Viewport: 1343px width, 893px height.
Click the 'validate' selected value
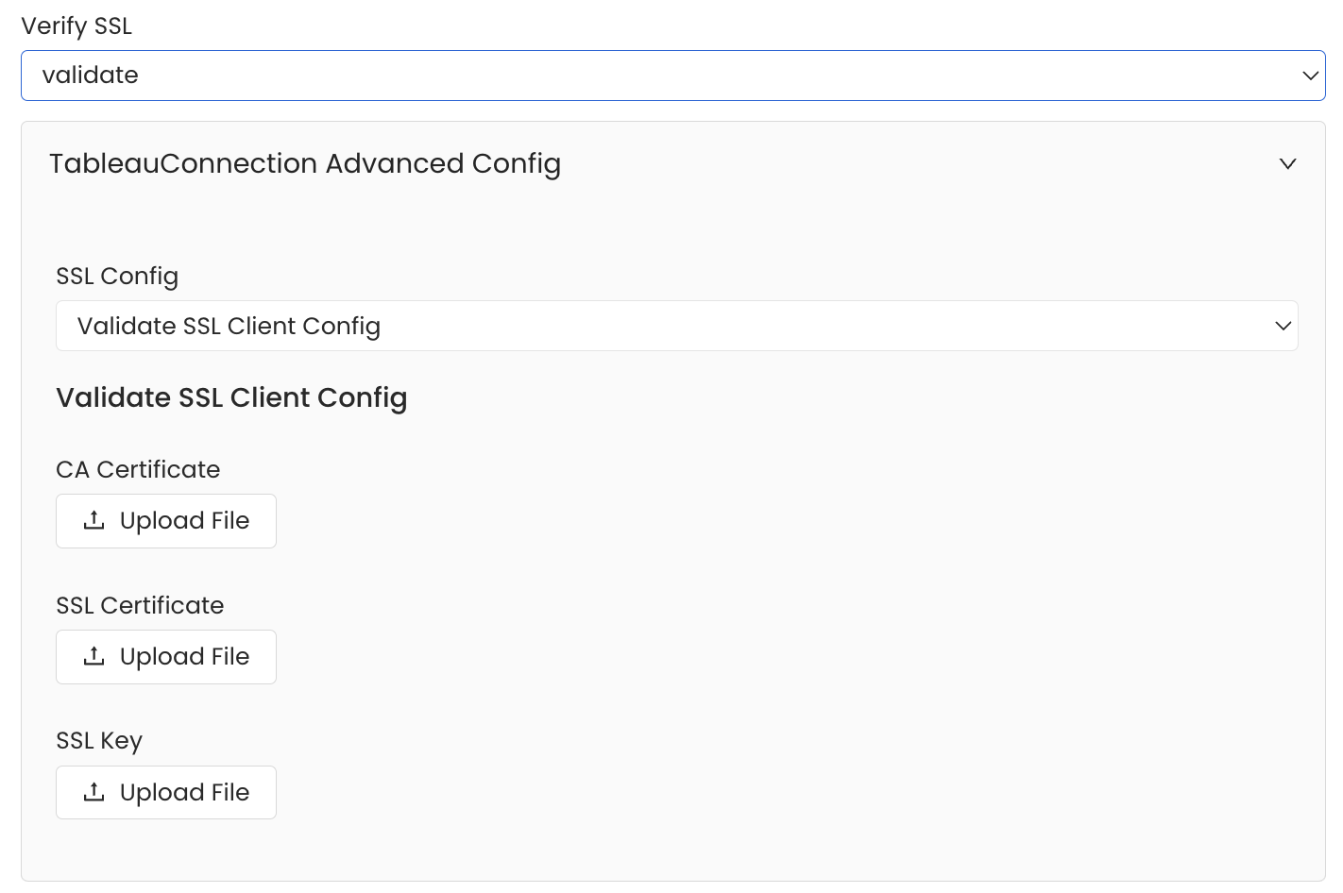(x=91, y=76)
